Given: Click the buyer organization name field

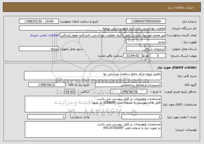Looking at the screenshot, I should coord(92,28).
